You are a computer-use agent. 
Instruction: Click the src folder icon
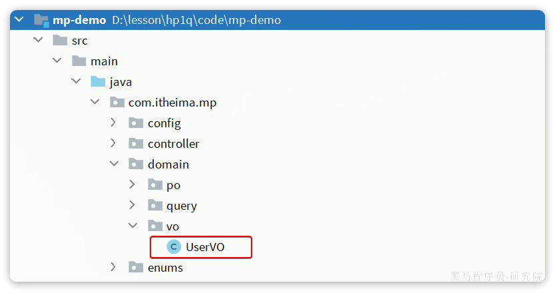point(61,41)
